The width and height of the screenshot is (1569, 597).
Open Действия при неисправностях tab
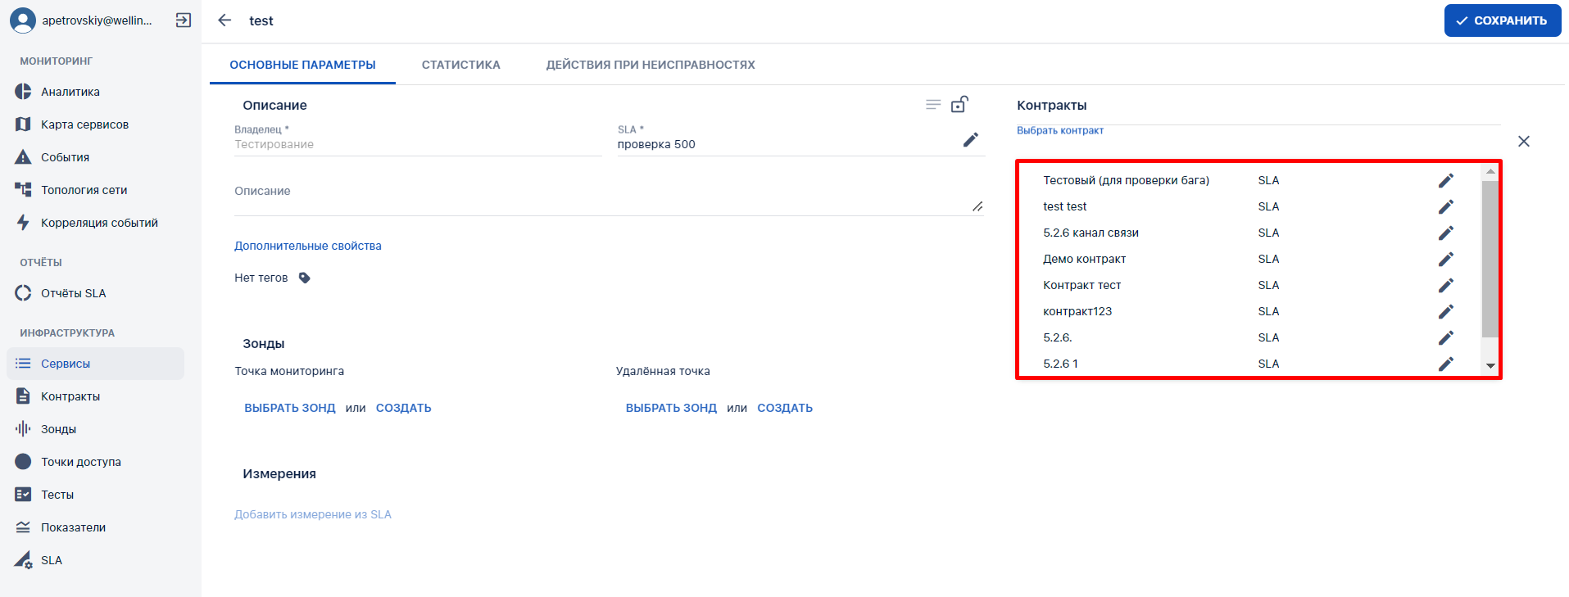pyautogui.click(x=651, y=65)
